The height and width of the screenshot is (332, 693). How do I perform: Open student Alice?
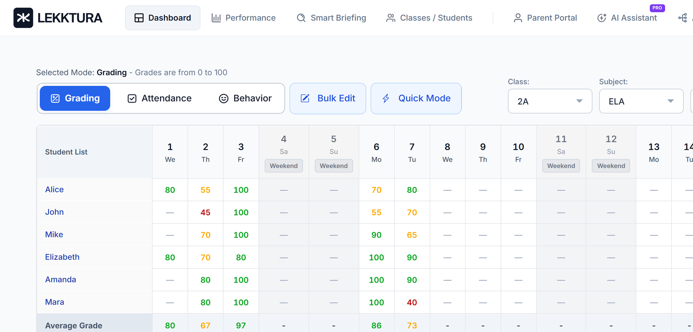pos(54,189)
